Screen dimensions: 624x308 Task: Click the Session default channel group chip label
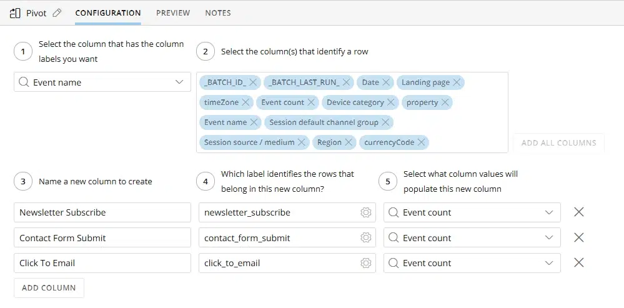coord(324,122)
